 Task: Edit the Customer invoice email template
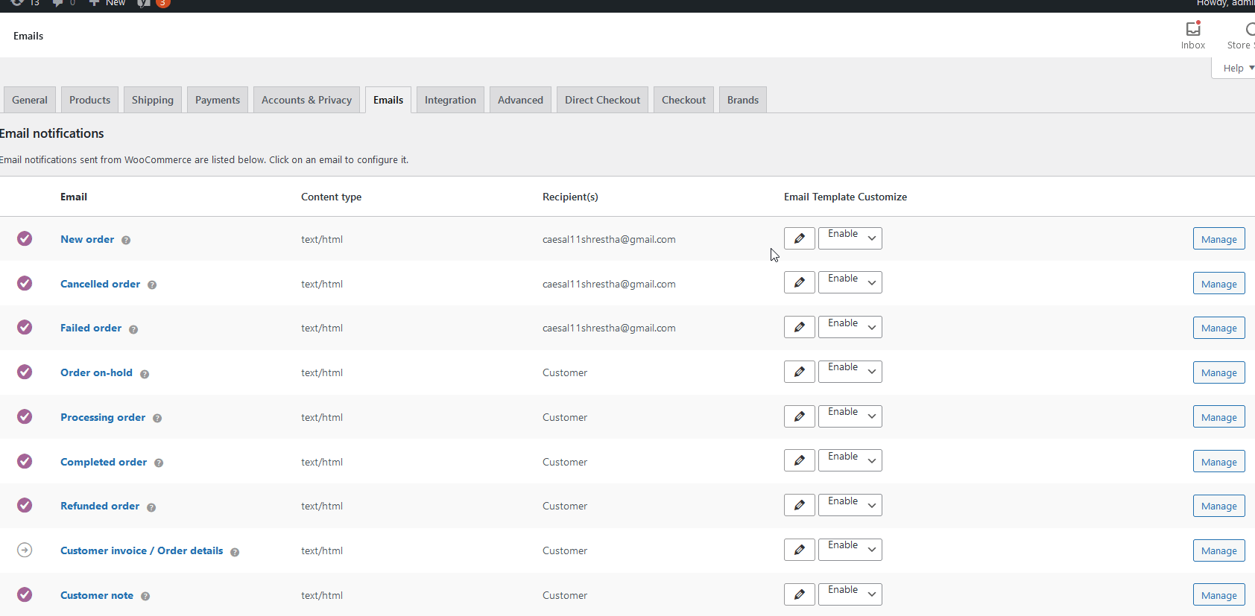tap(799, 550)
